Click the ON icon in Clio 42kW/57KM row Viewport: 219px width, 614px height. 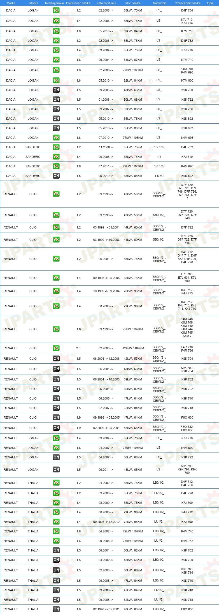click(56, 359)
